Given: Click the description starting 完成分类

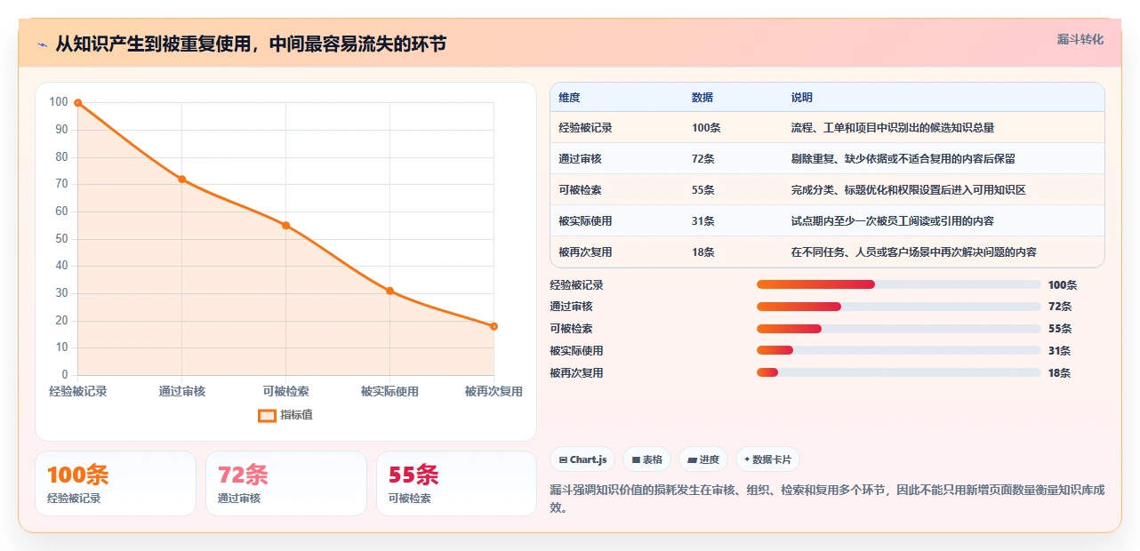Looking at the screenshot, I should tap(909, 190).
